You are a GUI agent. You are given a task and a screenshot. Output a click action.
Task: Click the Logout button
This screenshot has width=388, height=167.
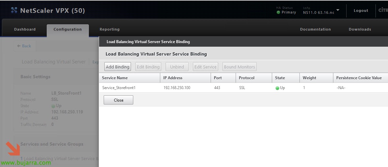[361, 11]
